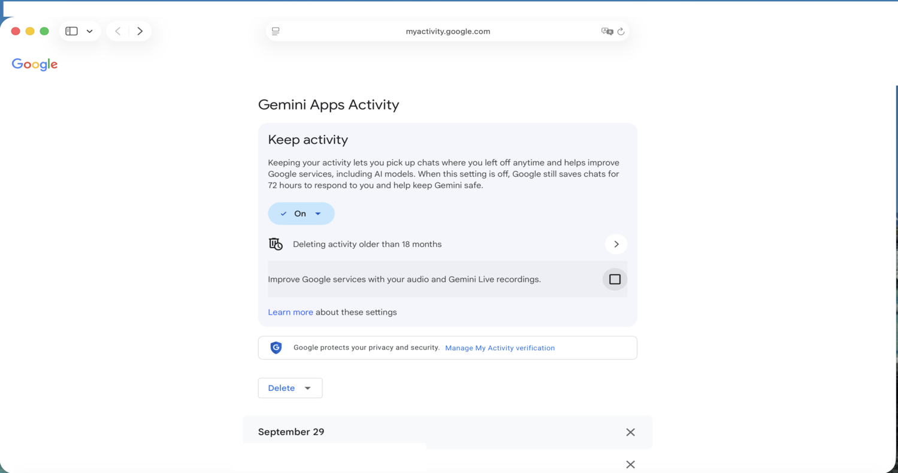Open the Keep activity On dropdown
The width and height of the screenshot is (898, 473).
301,213
